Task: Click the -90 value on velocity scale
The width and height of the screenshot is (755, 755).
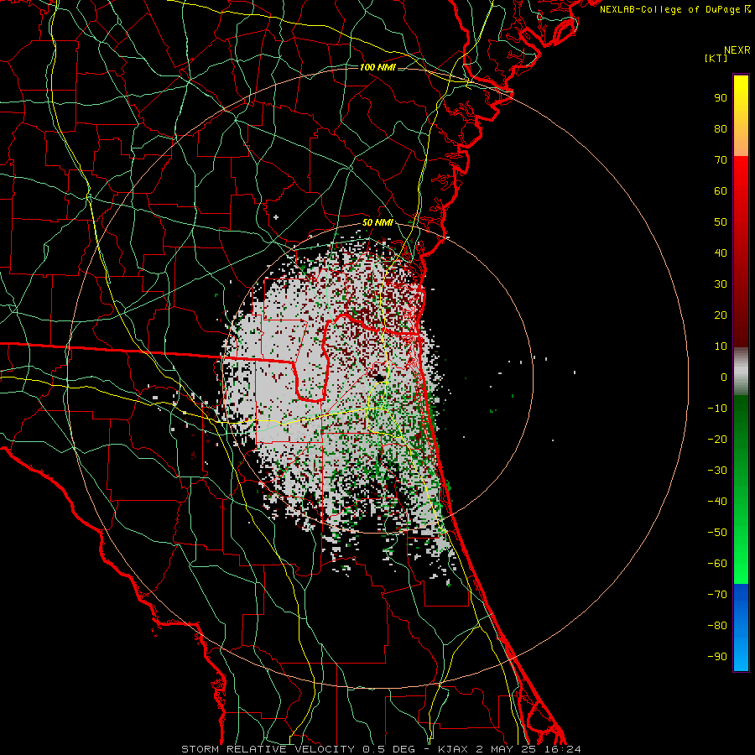Action: tap(717, 657)
